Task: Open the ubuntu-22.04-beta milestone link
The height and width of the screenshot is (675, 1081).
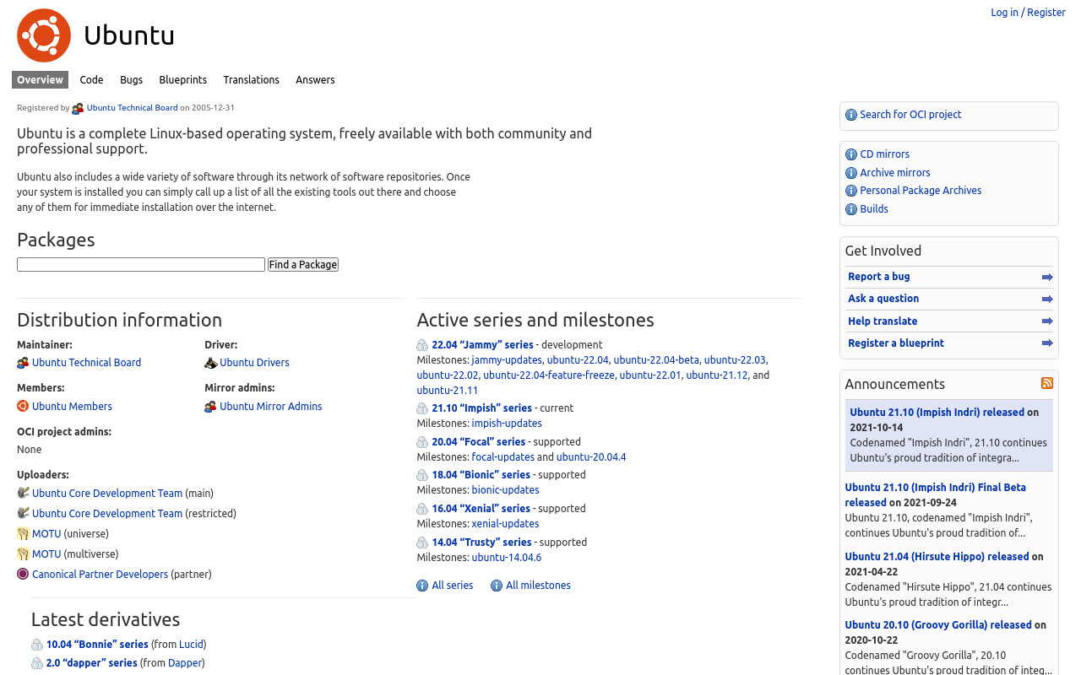Action: click(x=656, y=359)
